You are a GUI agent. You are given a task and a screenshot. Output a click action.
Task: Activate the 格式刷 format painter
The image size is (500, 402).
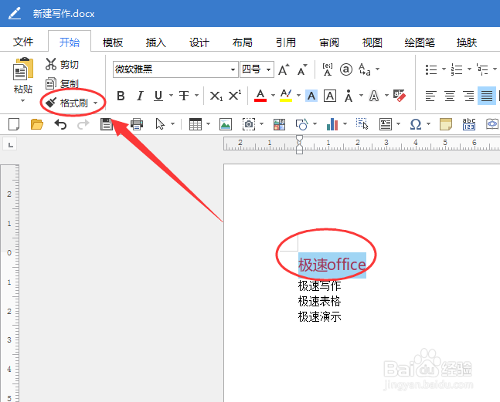click(67, 103)
